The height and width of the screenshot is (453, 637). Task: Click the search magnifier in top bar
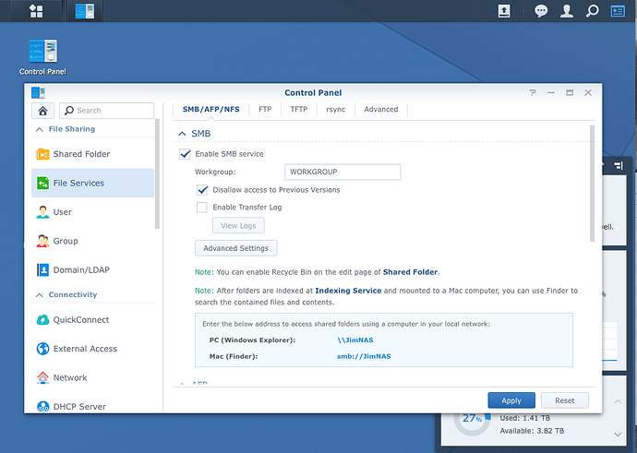593,11
